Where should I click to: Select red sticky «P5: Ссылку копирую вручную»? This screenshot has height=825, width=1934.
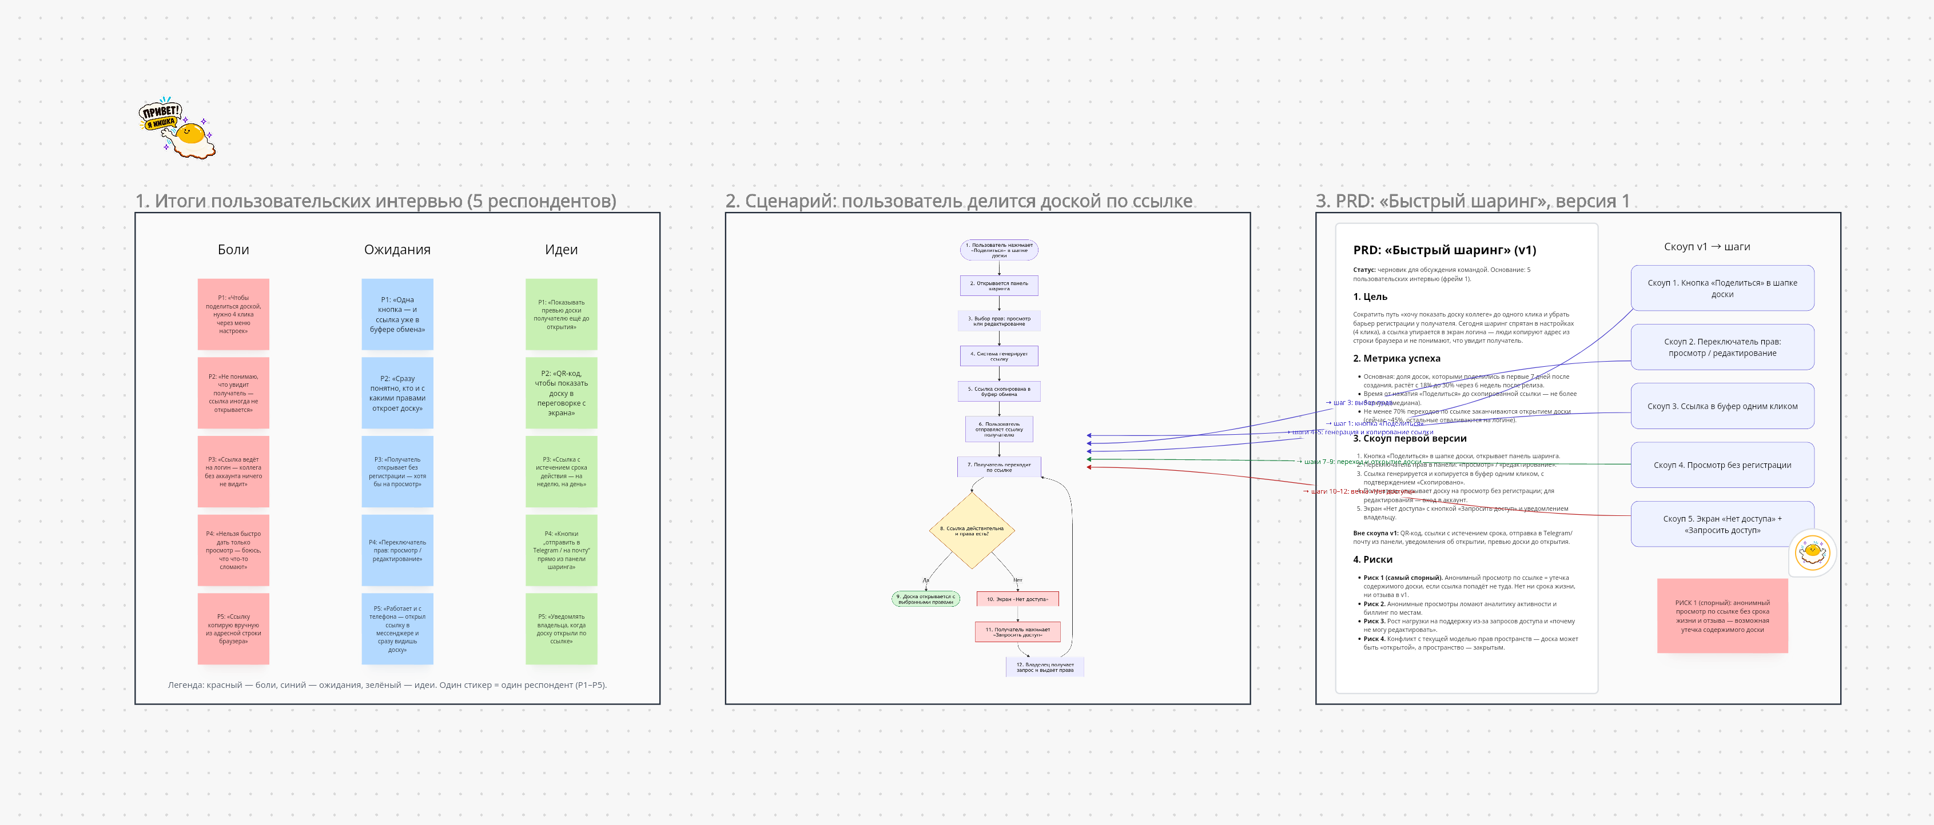(x=233, y=629)
